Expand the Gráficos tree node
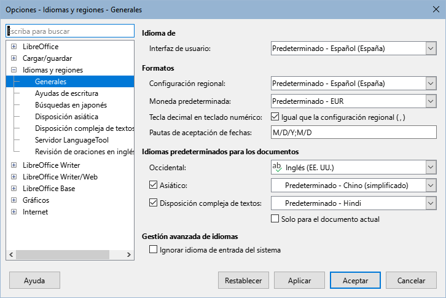446x298 pixels. point(14,200)
